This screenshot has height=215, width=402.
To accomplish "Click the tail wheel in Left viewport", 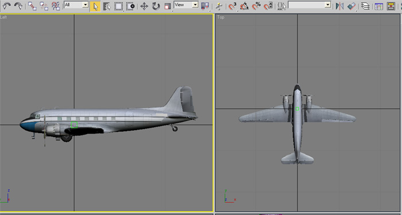I will 175,128.
